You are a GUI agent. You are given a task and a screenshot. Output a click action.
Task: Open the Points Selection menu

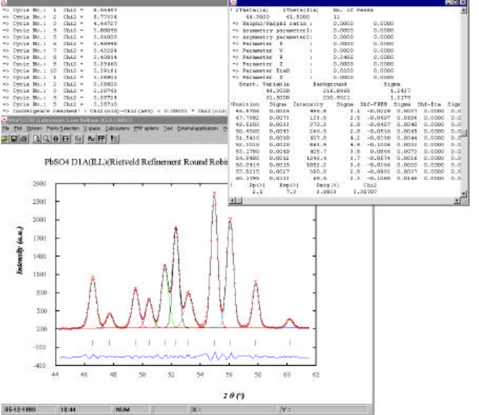point(63,128)
